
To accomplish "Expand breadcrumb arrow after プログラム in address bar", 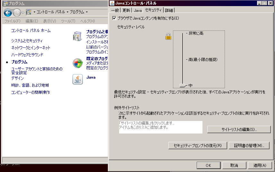I will (x=87, y=12).
